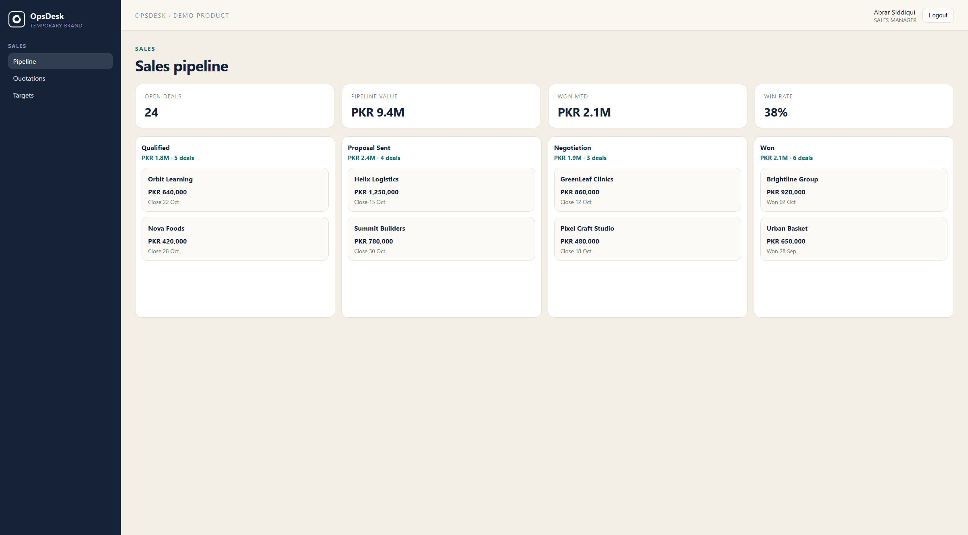Select the Brightline Group deal card
968x535 pixels.
point(853,190)
